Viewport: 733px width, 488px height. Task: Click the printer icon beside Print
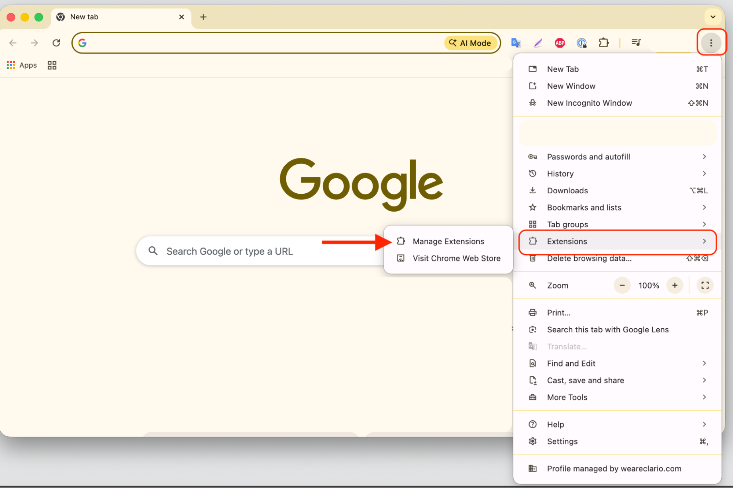click(532, 313)
